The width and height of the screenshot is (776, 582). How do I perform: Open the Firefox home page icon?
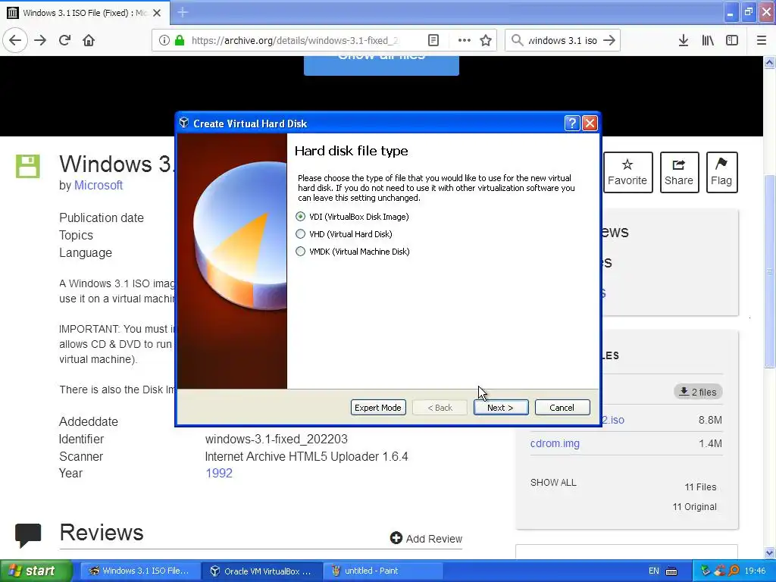pos(89,40)
